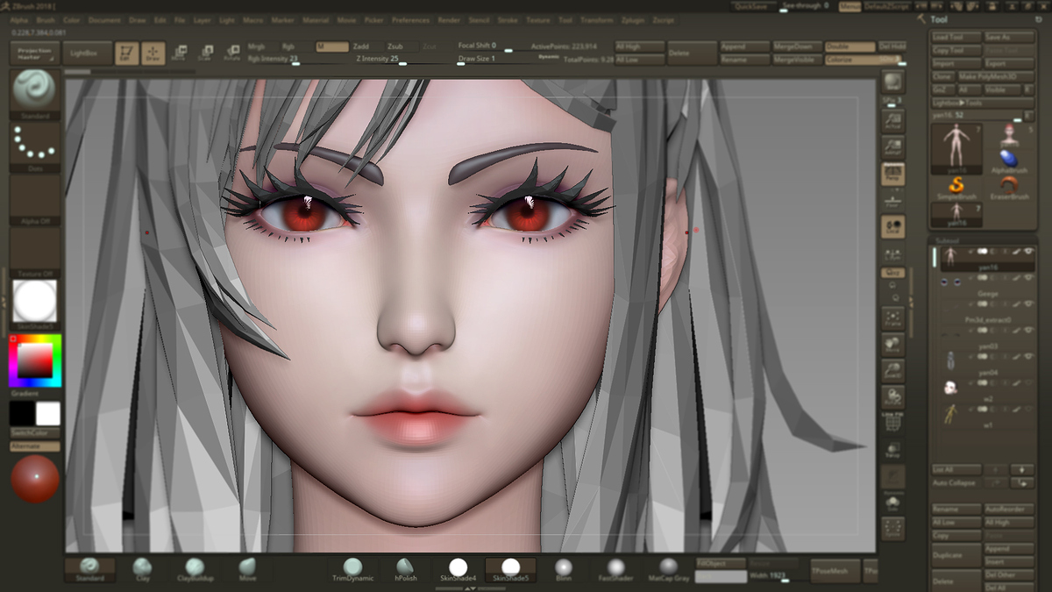The image size is (1052, 592).
Task: Activate the Move transform icon
Action: tap(179, 53)
